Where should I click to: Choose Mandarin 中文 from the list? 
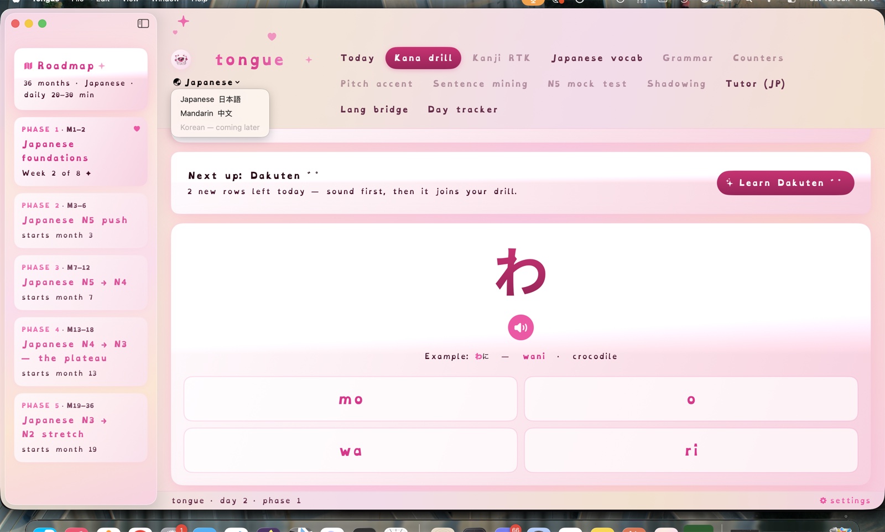tap(206, 113)
